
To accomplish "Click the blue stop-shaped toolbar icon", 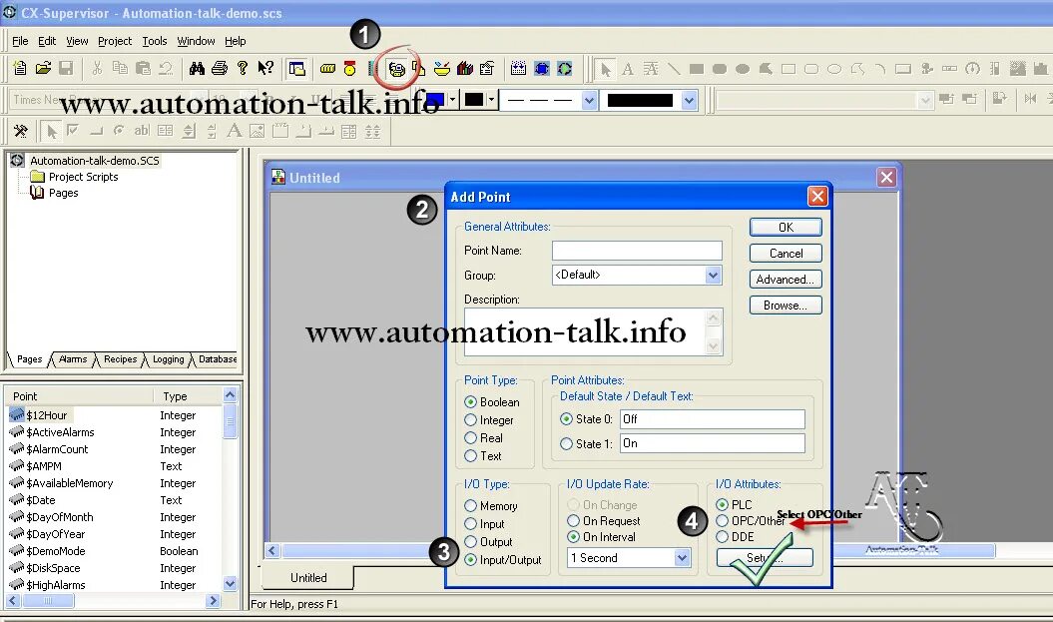I will pyautogui.click(x=541, y=69).
